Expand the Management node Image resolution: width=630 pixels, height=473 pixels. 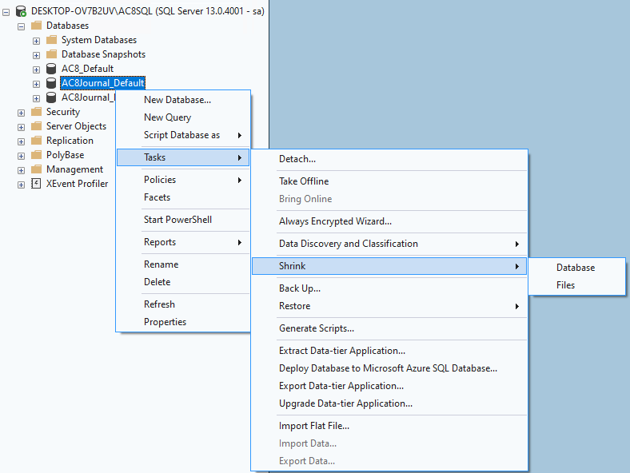(22, 171)
